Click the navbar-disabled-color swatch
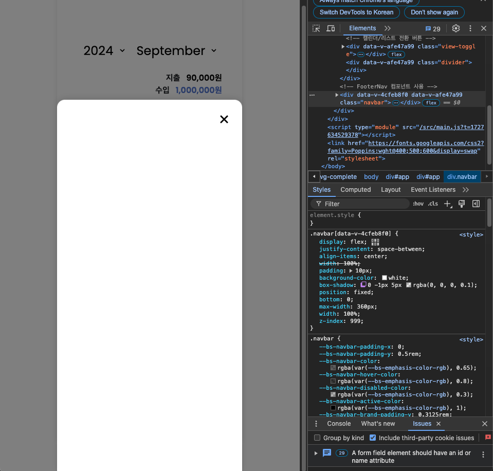 [x=333, y=394]
